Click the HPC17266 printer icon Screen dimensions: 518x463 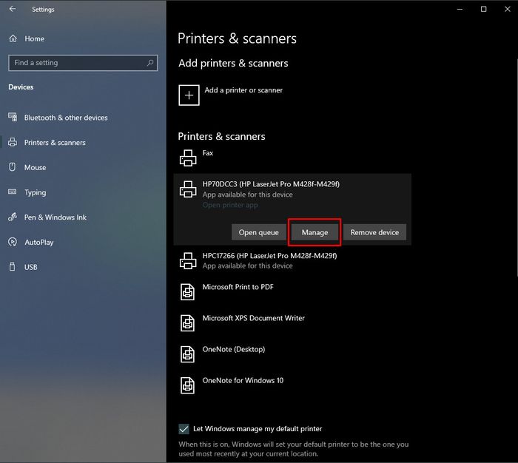click(188, 260)
